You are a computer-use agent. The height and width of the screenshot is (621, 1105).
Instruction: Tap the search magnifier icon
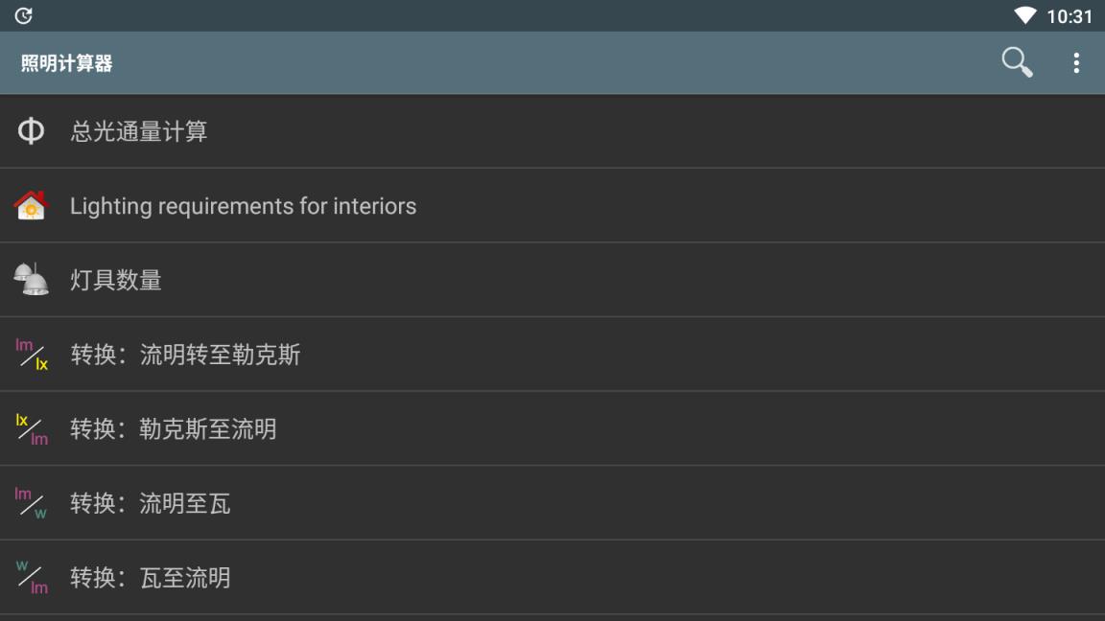[x=1017, y=62]
